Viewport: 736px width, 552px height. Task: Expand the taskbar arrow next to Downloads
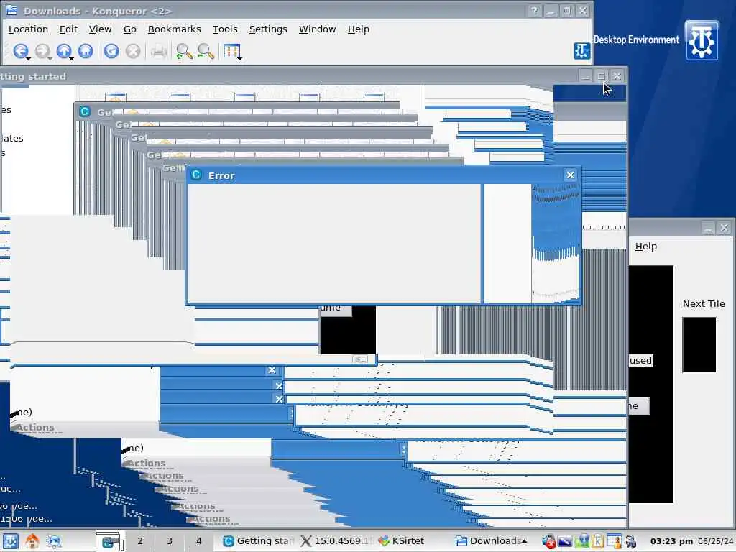(524, 540)
